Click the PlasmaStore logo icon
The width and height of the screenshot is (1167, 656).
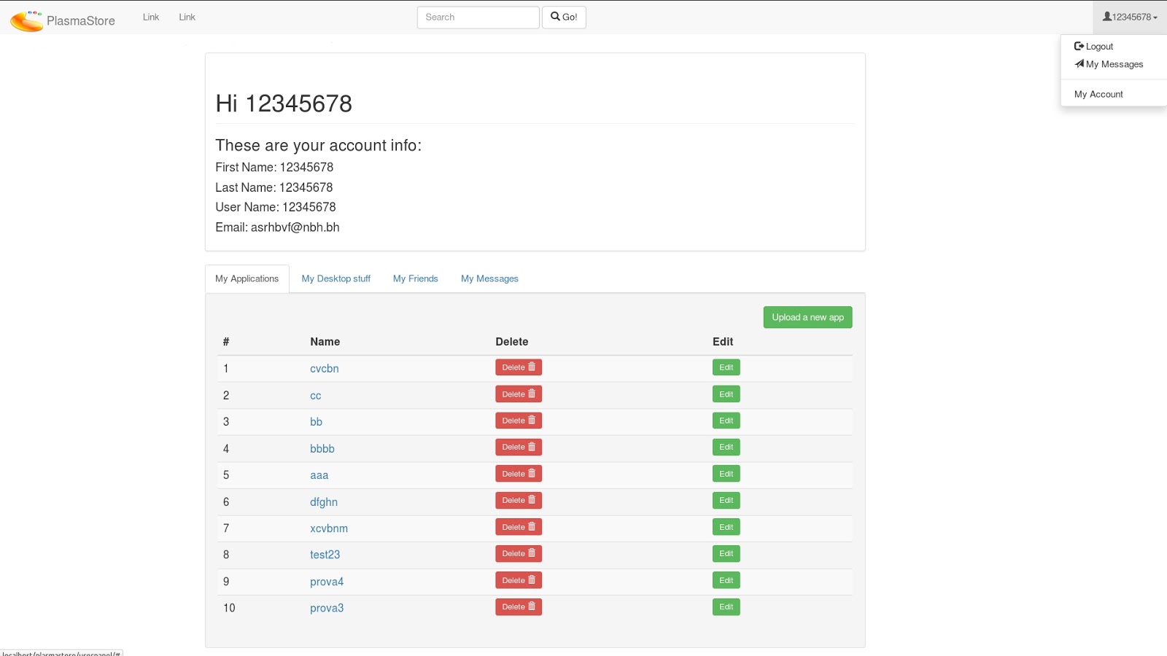click(27, 20)
